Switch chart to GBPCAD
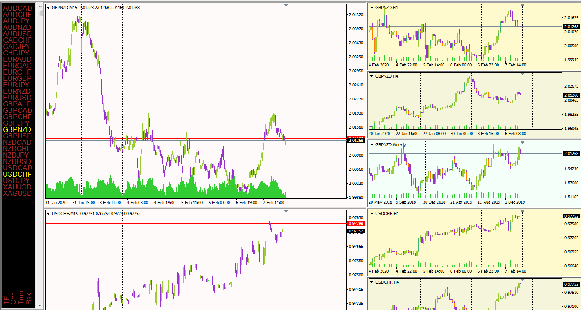The width and height of the screenshot is (581, 310). coord(17,110)
